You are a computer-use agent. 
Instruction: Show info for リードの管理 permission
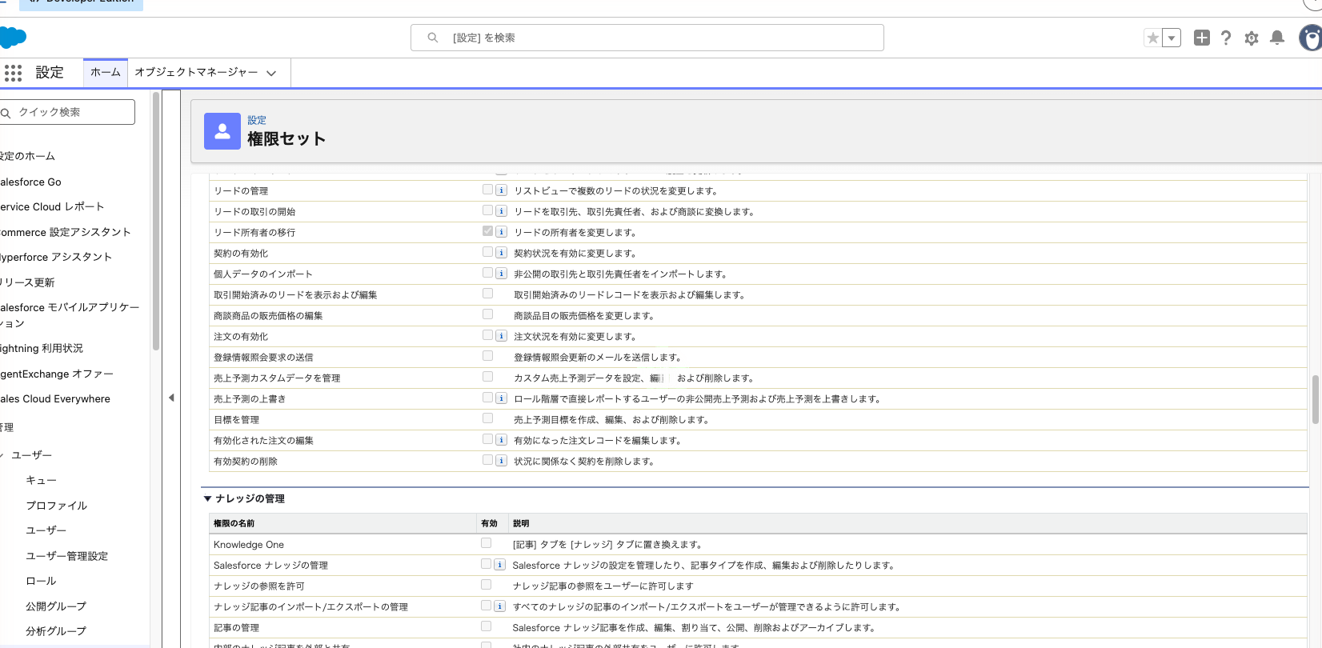501,190
